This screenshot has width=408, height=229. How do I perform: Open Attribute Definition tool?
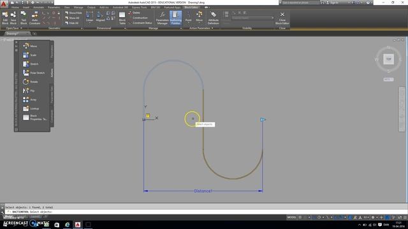pos(213,18)
